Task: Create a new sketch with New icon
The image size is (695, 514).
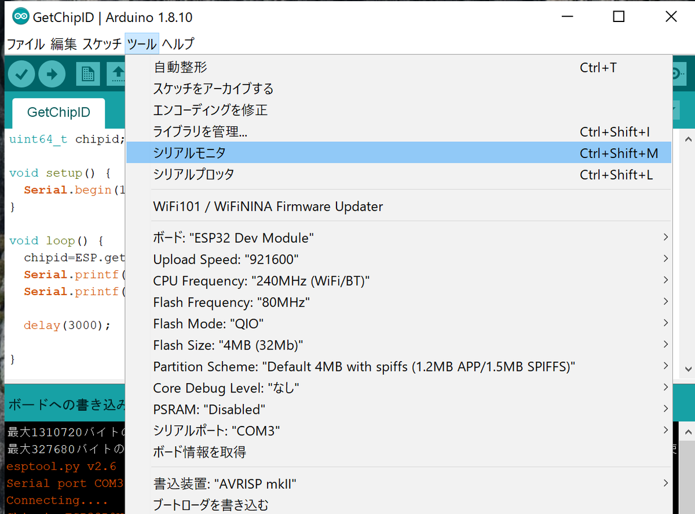Action: tap(87, 74)
